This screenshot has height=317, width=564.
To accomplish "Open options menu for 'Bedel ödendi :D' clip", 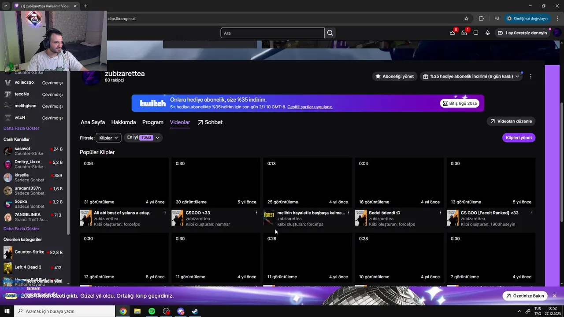I will click(x=440, y=213).
